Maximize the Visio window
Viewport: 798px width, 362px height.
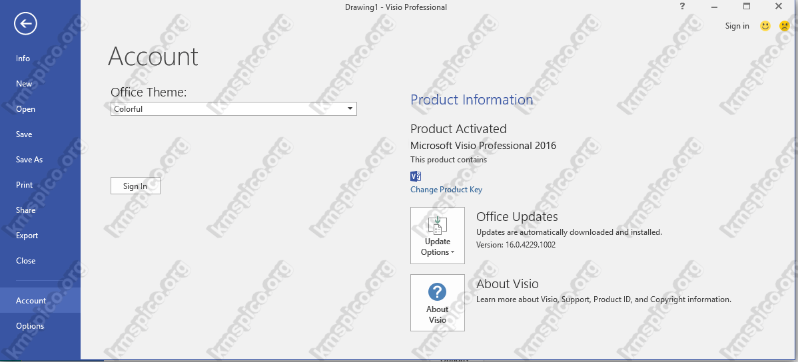point(747,7)
